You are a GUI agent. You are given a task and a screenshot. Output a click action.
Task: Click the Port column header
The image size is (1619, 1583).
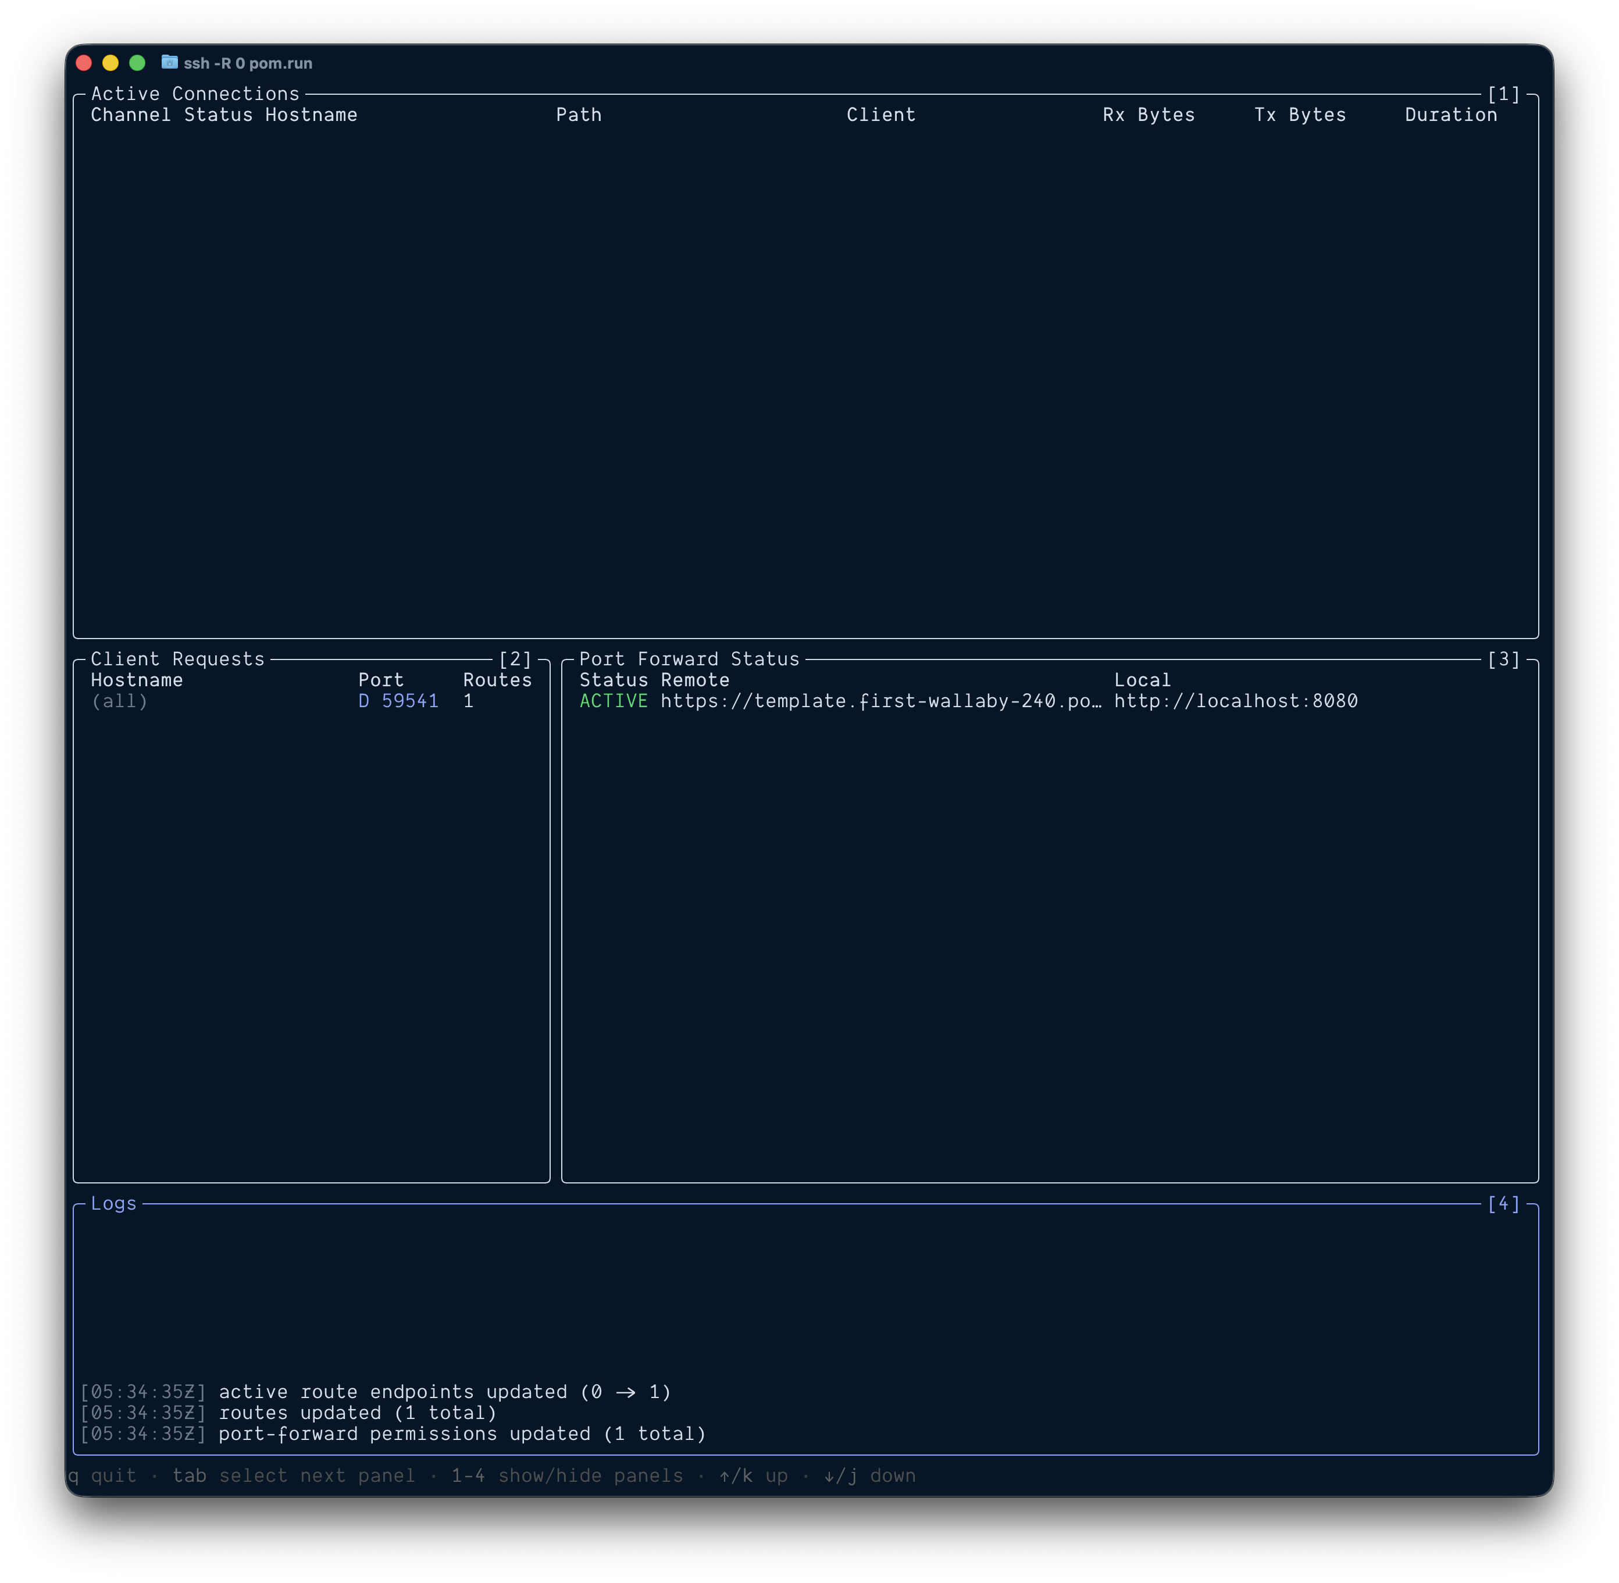(381, 680)
